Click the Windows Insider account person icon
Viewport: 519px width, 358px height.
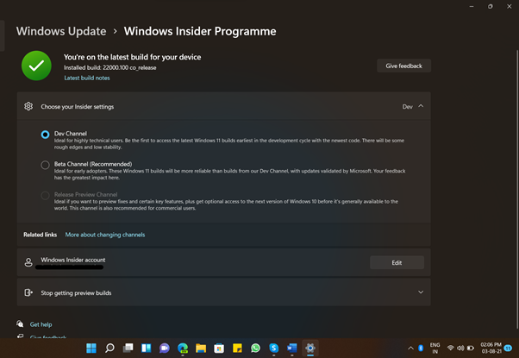click(28, 262)
